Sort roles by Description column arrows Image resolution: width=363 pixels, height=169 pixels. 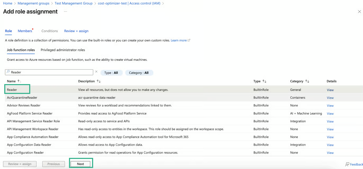pyautogui.click(x=98, y=81)
